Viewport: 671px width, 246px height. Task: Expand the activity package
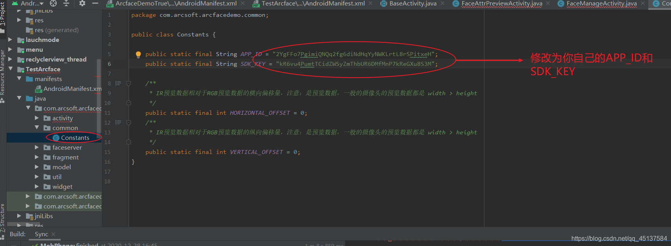[x=37, y=118]
